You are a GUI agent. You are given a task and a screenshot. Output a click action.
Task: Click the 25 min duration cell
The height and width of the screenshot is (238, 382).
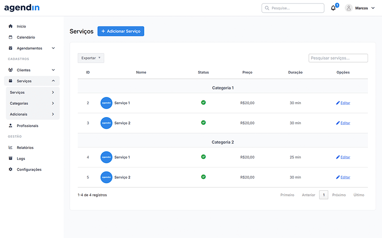click(295, 157)
